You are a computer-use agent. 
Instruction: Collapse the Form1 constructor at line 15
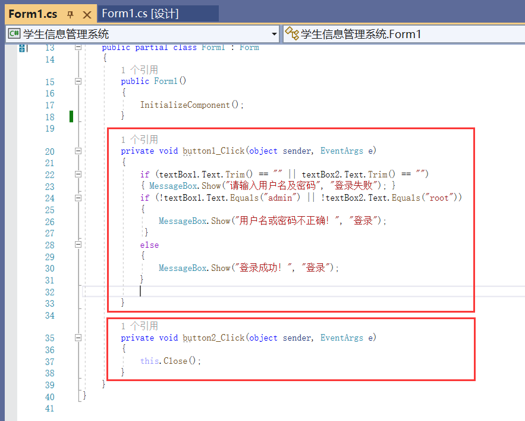(x=78, y=82)
